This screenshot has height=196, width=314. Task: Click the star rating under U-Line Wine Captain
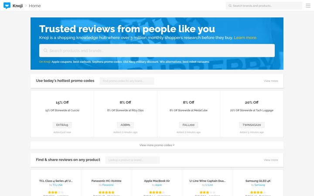point(207,192)
